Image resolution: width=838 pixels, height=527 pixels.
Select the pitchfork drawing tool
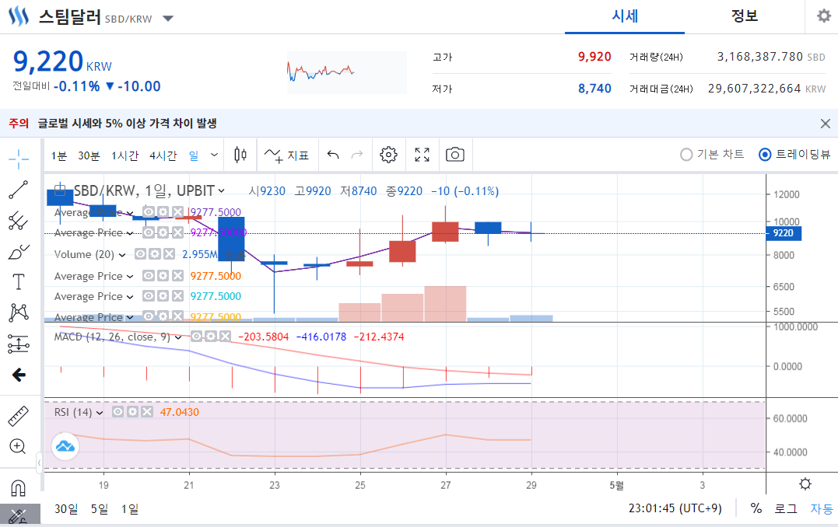(x=18, y=221)
